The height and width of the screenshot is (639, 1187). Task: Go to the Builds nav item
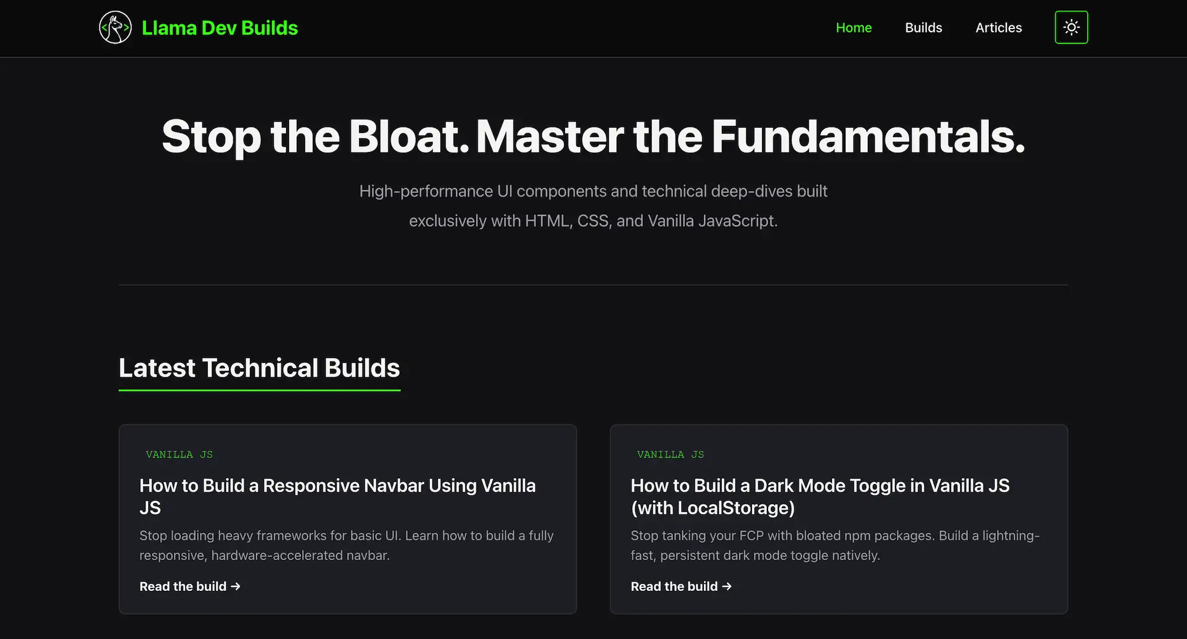[x=923, y=27]
